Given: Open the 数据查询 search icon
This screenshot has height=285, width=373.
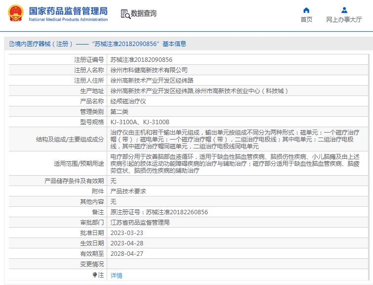Looking at the screenshot, I should point(125,14).
